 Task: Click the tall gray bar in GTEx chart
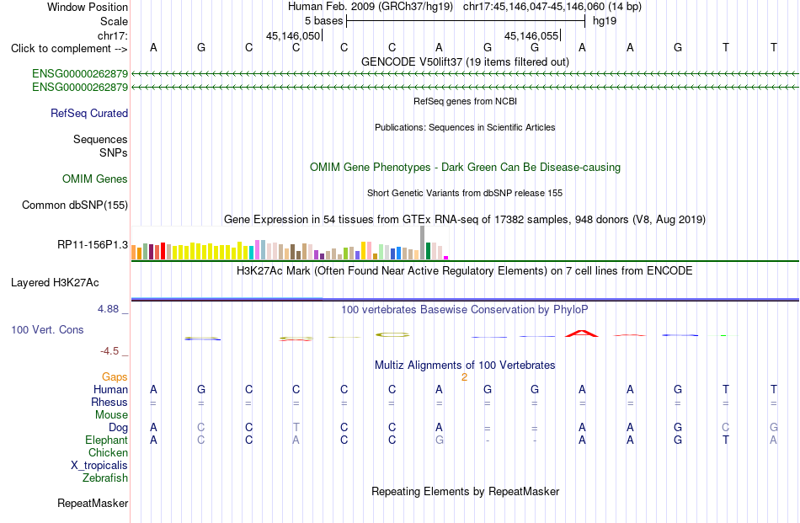pos(422,243)
